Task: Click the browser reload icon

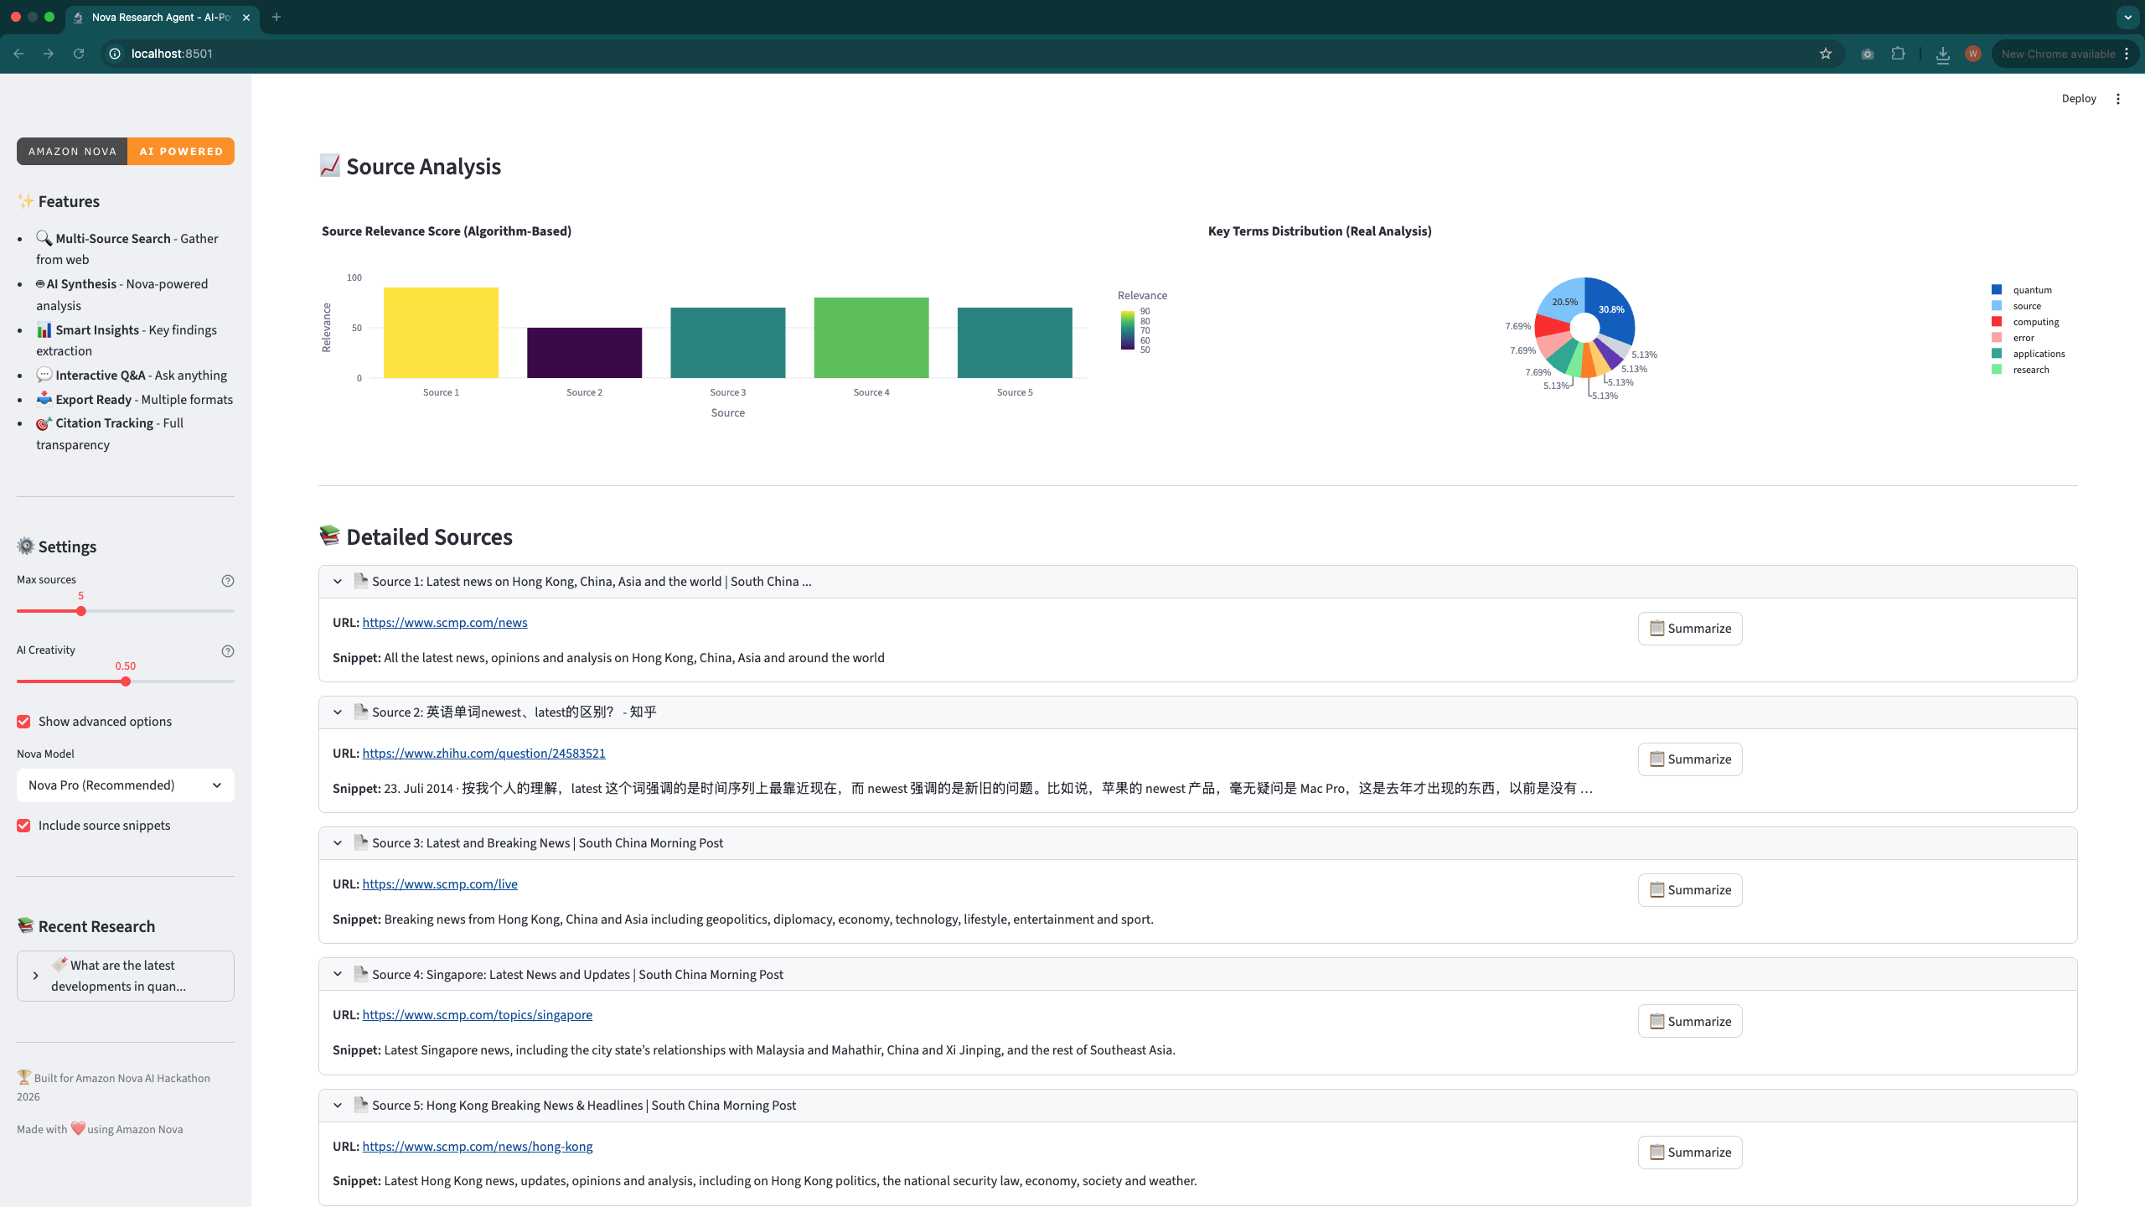Action: pyautogui.click(x=79, y=54)
